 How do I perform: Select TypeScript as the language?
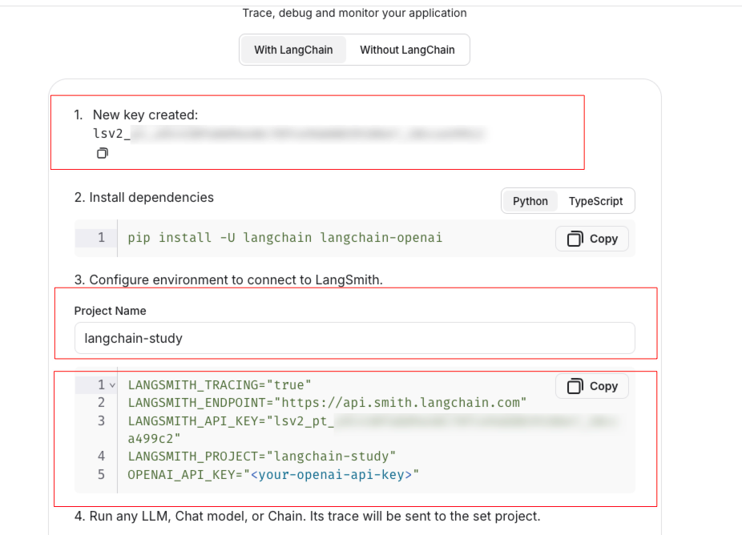(x=595, y=201)
